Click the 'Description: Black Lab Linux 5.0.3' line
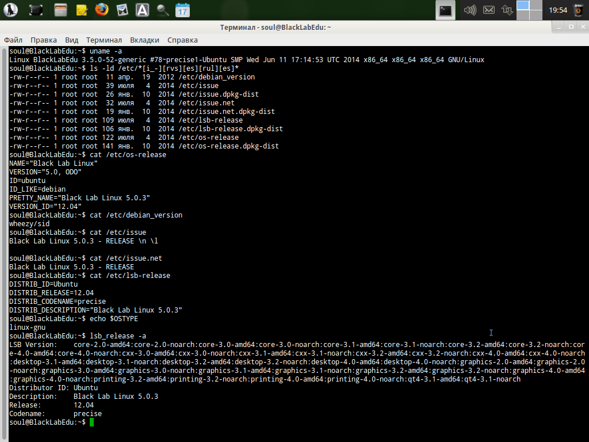This screenshot has height=442, width=589. point(84,397)
